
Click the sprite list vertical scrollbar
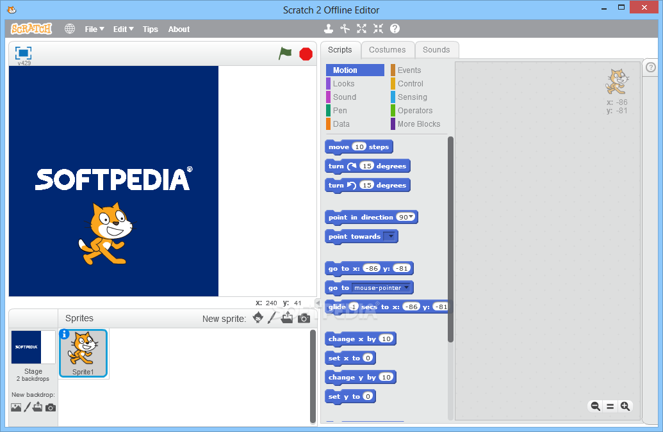coord(313,376)
